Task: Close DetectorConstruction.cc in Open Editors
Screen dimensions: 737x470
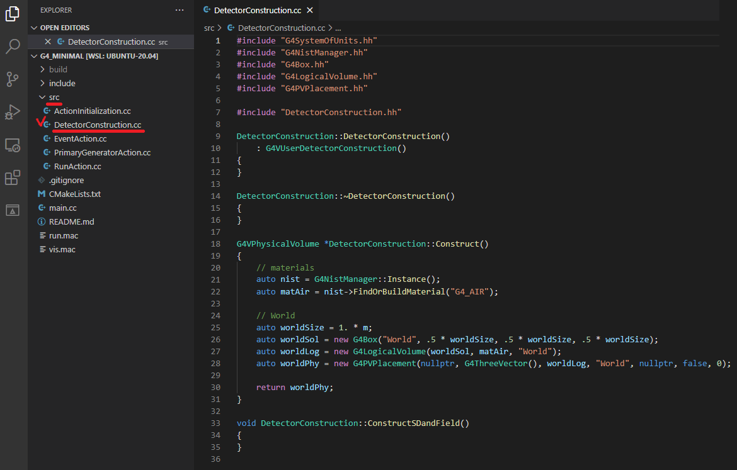Action: tap(48, 42)
